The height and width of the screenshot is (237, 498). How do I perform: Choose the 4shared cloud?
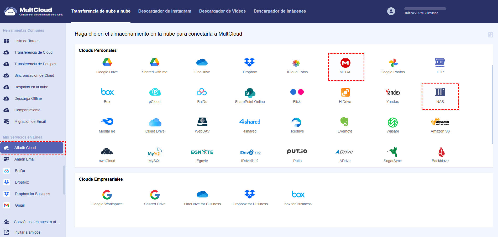point(250,122)
